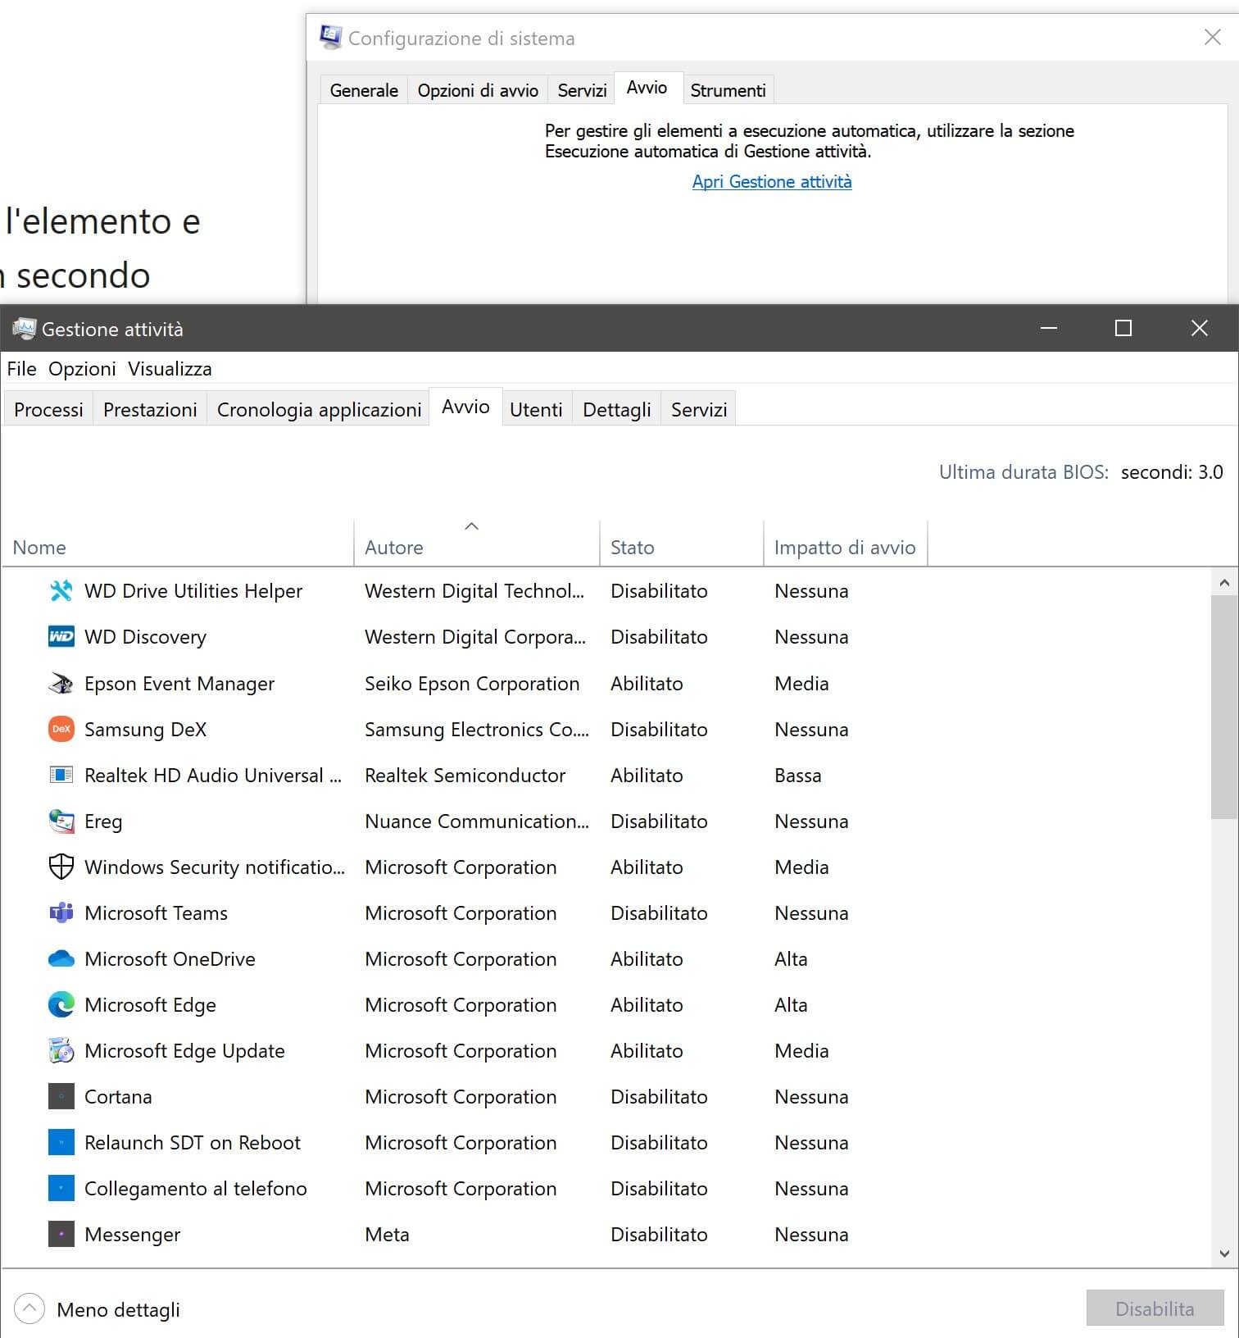Click the Apri Gestione attività link
The image size is (1239, 1338).
pos(771,181)
